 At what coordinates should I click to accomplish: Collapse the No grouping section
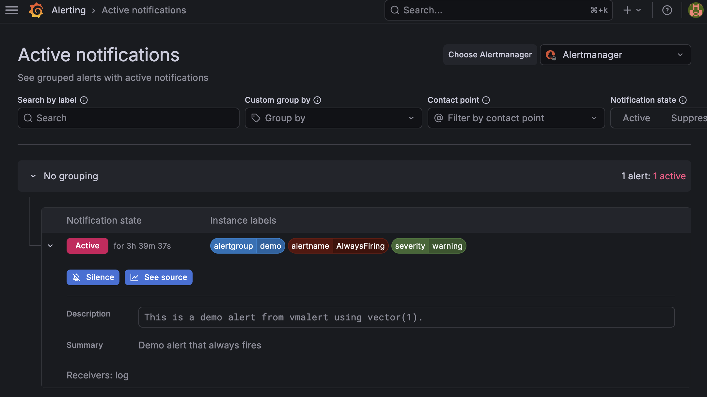point(33,176)
